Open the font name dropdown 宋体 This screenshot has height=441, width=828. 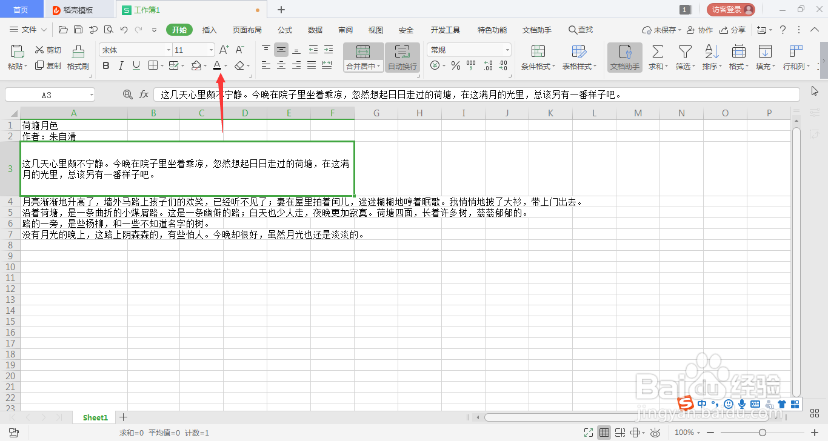tap(169, 50)
